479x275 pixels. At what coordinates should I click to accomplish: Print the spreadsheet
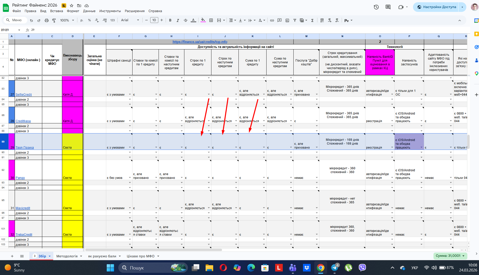47,20
